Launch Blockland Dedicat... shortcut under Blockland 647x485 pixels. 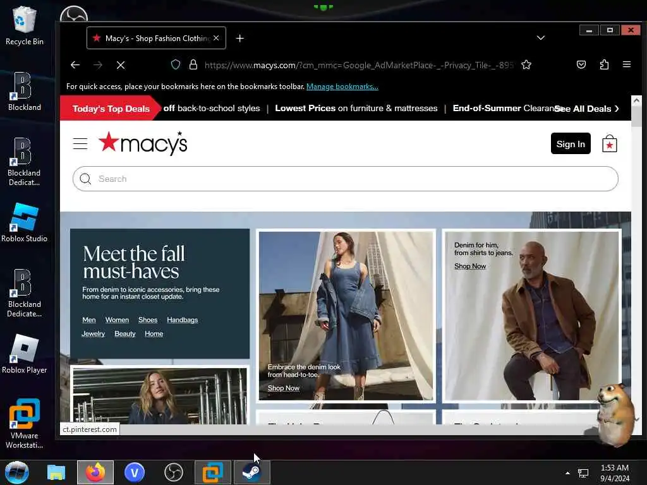coord(25,162)
